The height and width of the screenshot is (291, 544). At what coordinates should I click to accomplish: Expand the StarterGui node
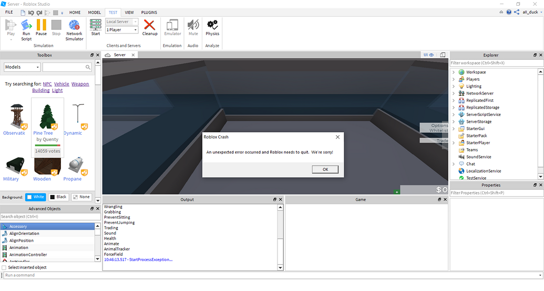(x=454, y=128)
